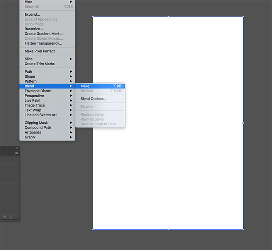The height and width of the screenshot is (250, 272).
Task: Open the Artboards submenu
Action: [x=47, y=132]
